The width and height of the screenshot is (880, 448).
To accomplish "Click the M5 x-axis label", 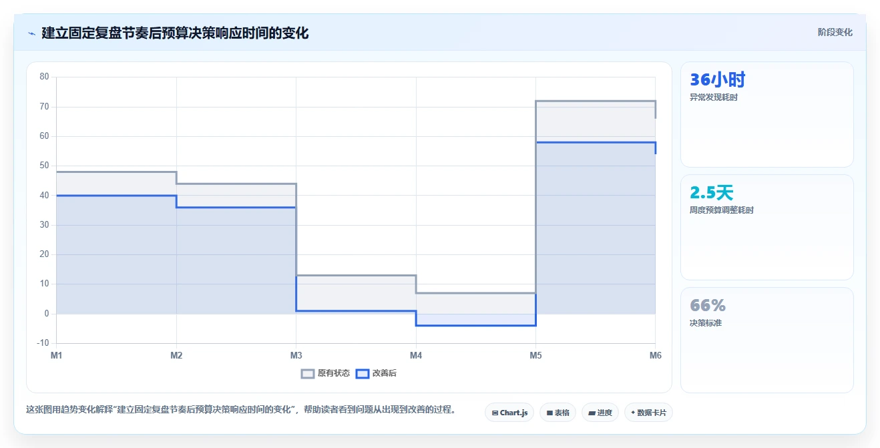I will [x=535, y=355].
